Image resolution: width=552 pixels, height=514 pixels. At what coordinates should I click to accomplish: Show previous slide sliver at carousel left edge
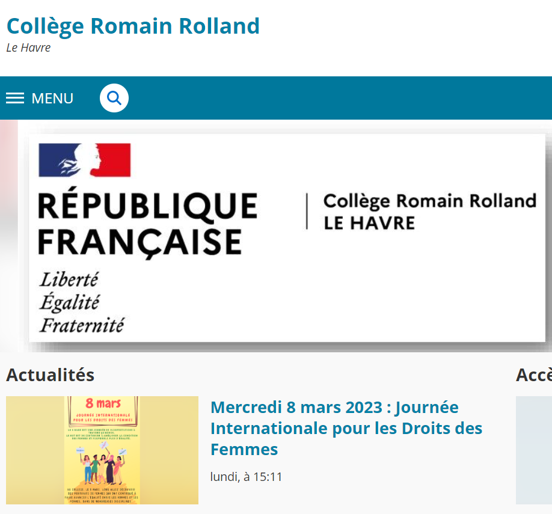tap(9, 235)
